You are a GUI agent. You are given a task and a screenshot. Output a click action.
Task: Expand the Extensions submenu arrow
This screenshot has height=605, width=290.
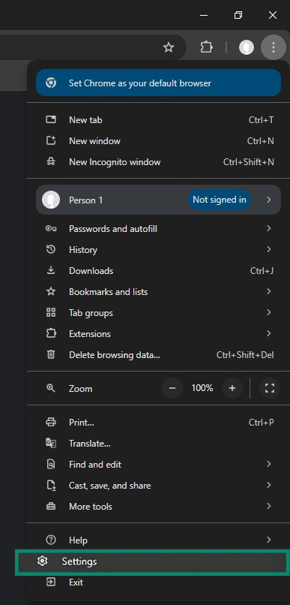pyautogui.click(x=269, y=333)
